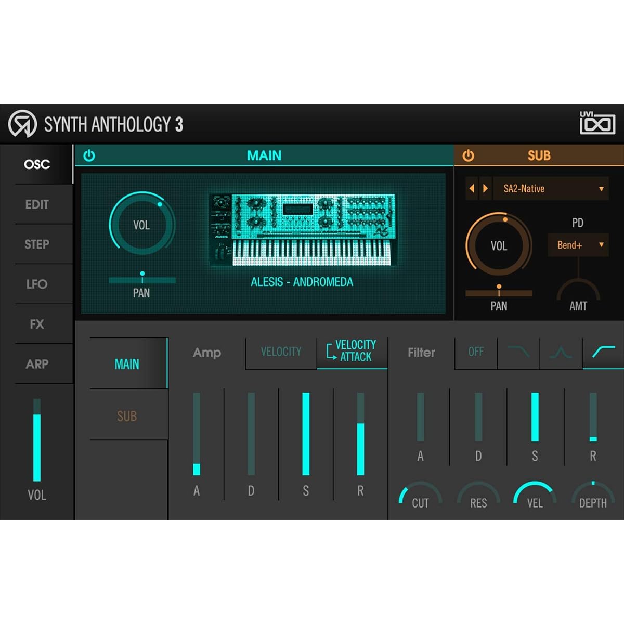
Task: Click the Filter section label
Action: click(x=421, y=353)
